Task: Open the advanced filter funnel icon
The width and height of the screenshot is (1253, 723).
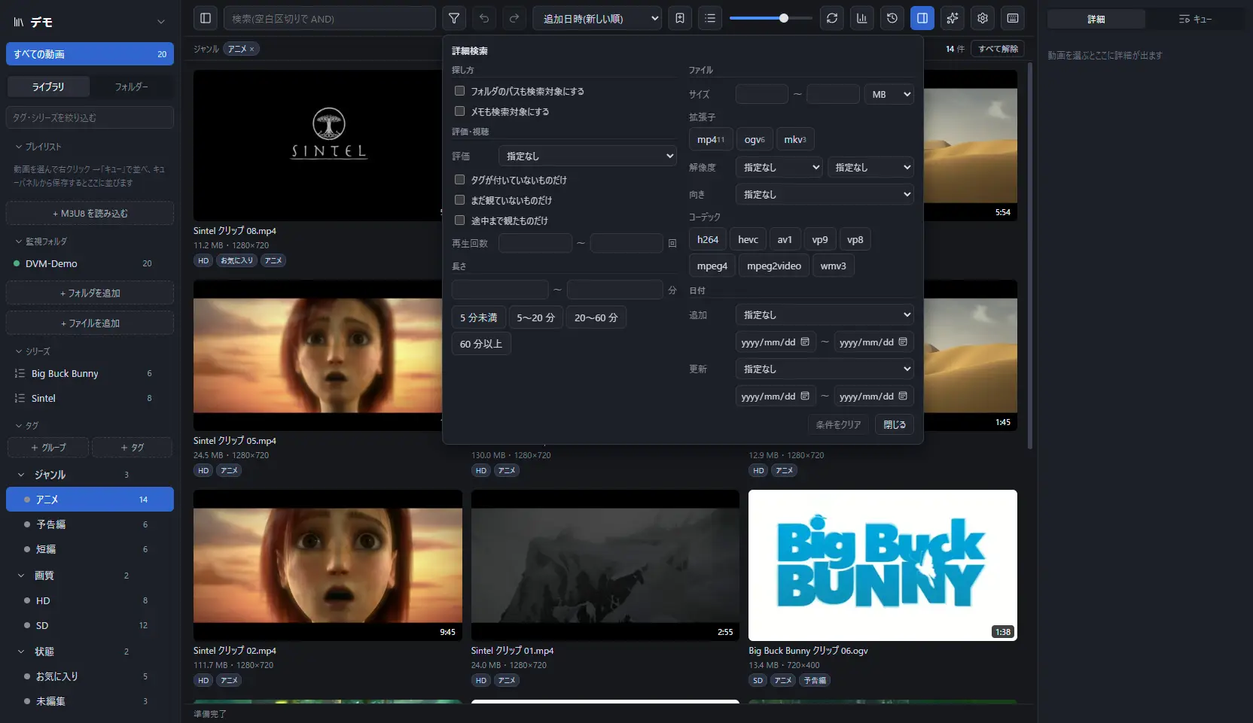Action: [454, 18]
